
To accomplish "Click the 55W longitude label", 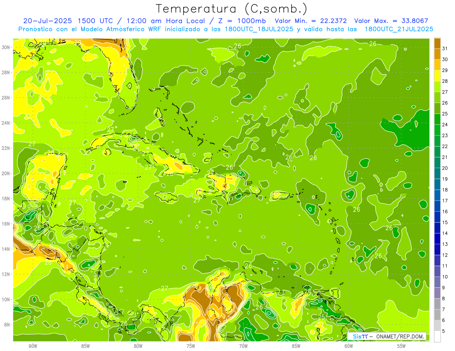I will [402, 346].
